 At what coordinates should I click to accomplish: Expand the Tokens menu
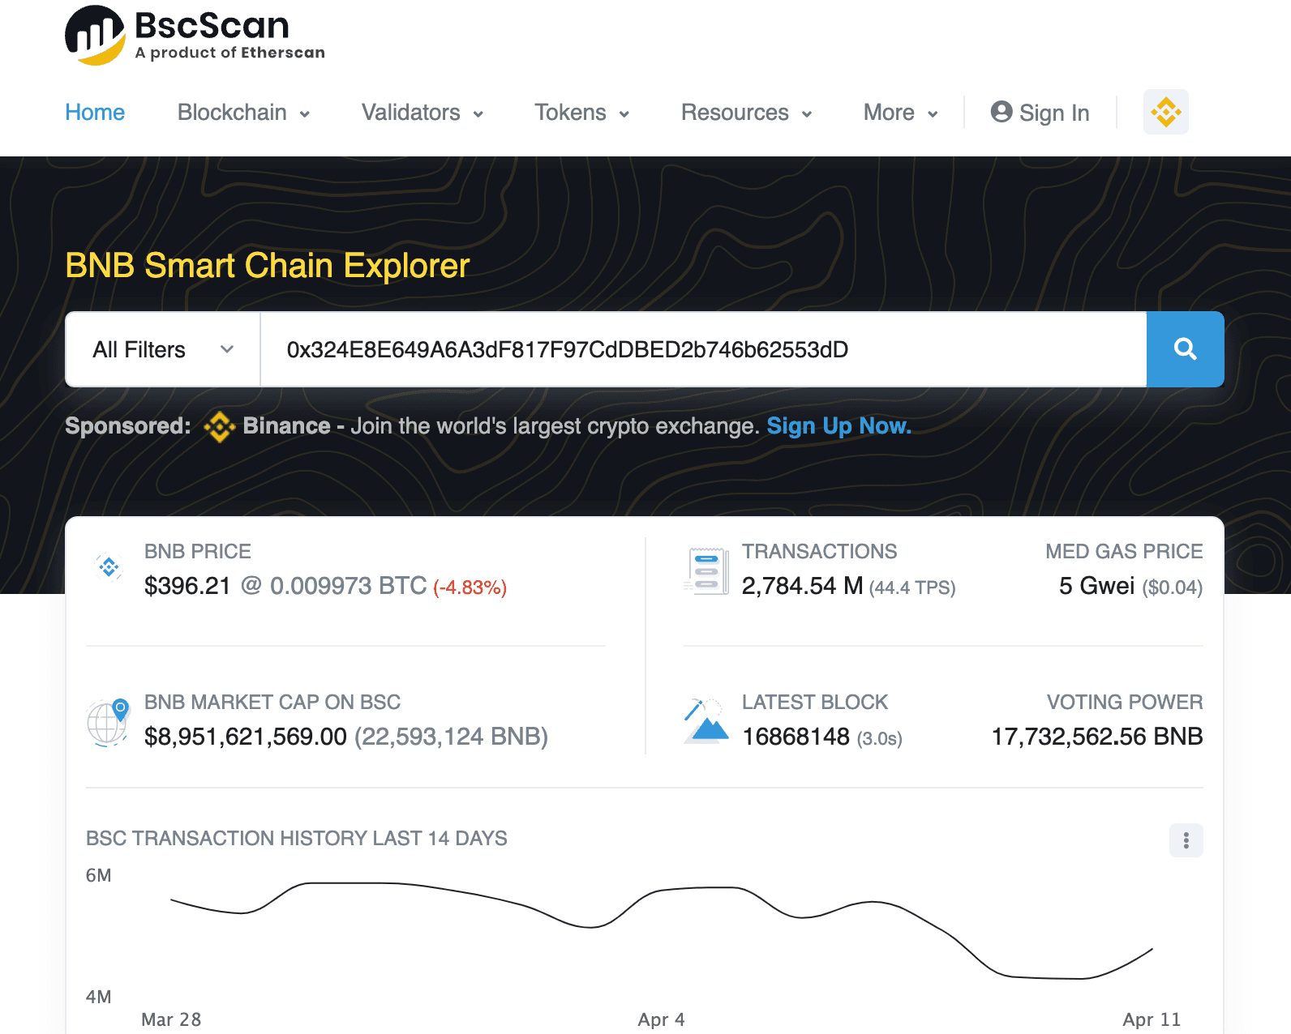pyautogui.click(x=581, y=113)
